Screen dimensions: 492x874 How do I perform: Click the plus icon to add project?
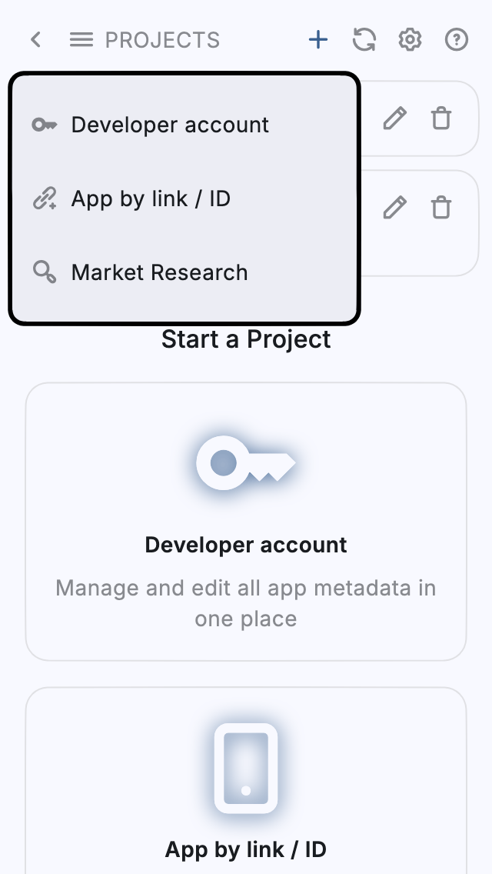coord(318,40)
